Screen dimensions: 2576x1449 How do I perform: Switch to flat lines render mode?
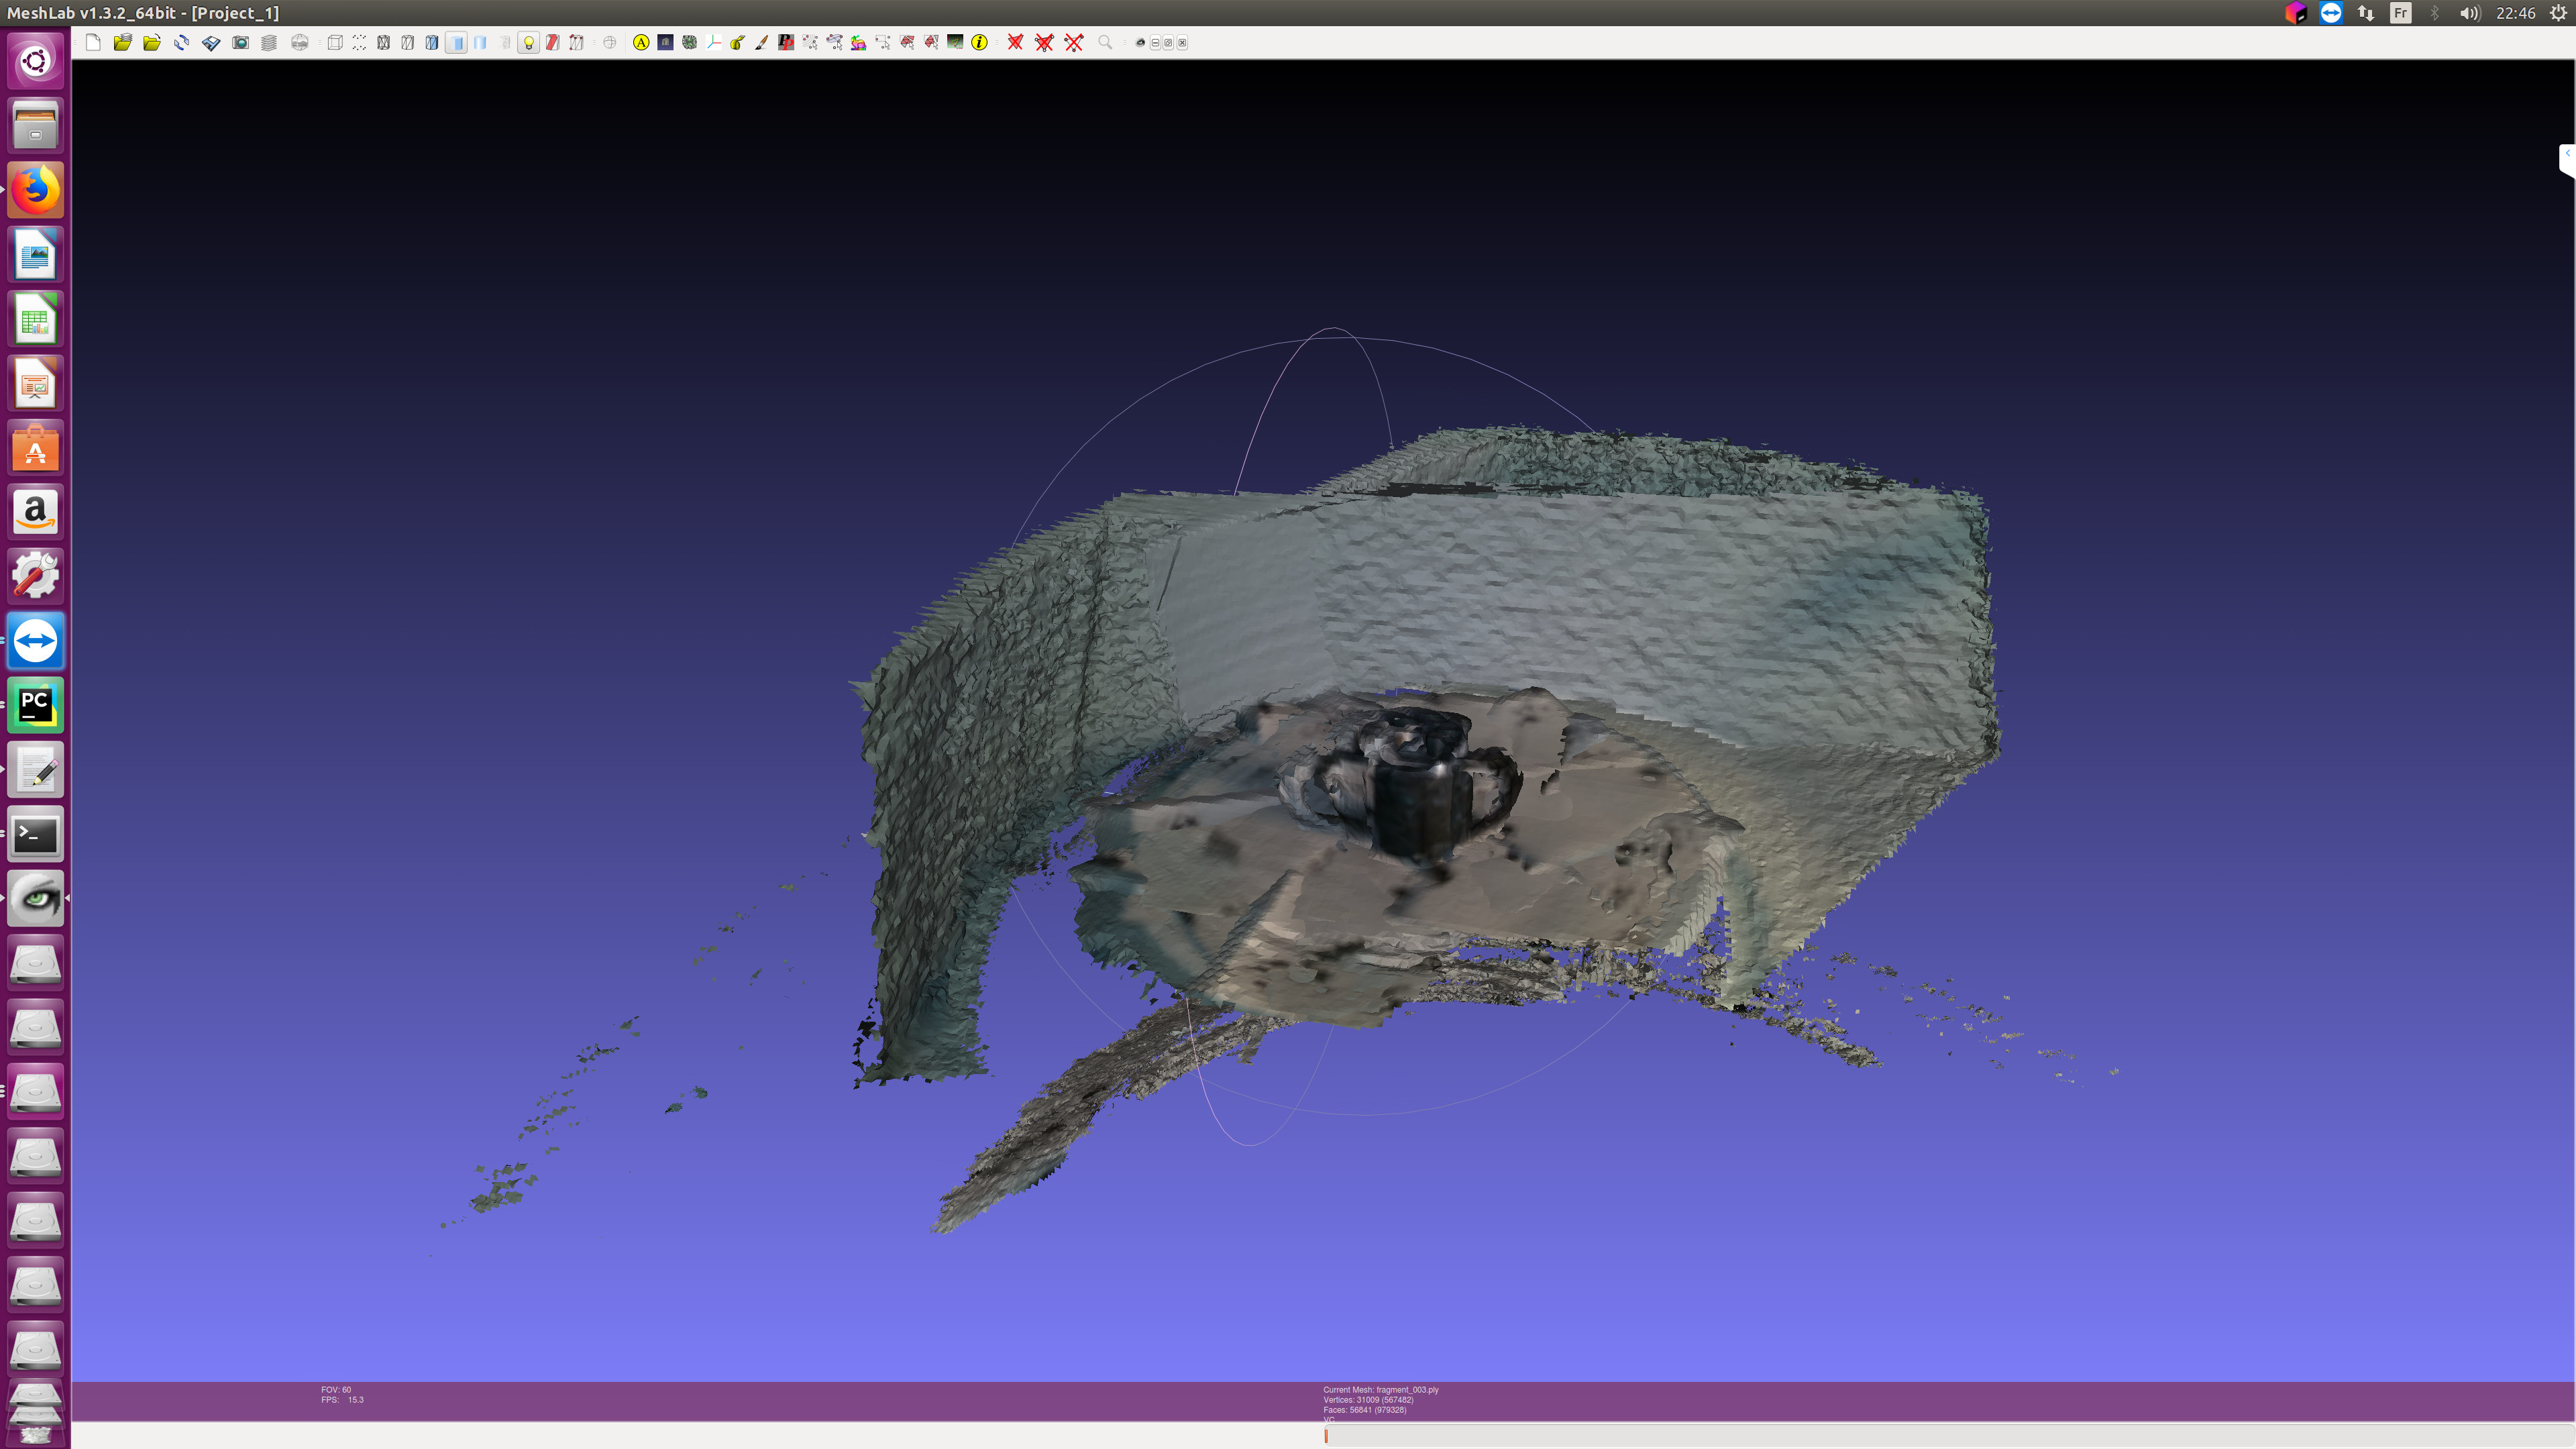[x=431, y=42]
